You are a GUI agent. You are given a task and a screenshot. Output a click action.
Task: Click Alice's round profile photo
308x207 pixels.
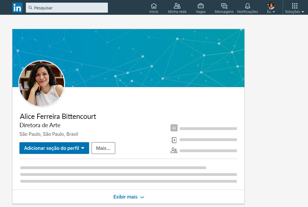pyautogui.click(x=42, y=83)
